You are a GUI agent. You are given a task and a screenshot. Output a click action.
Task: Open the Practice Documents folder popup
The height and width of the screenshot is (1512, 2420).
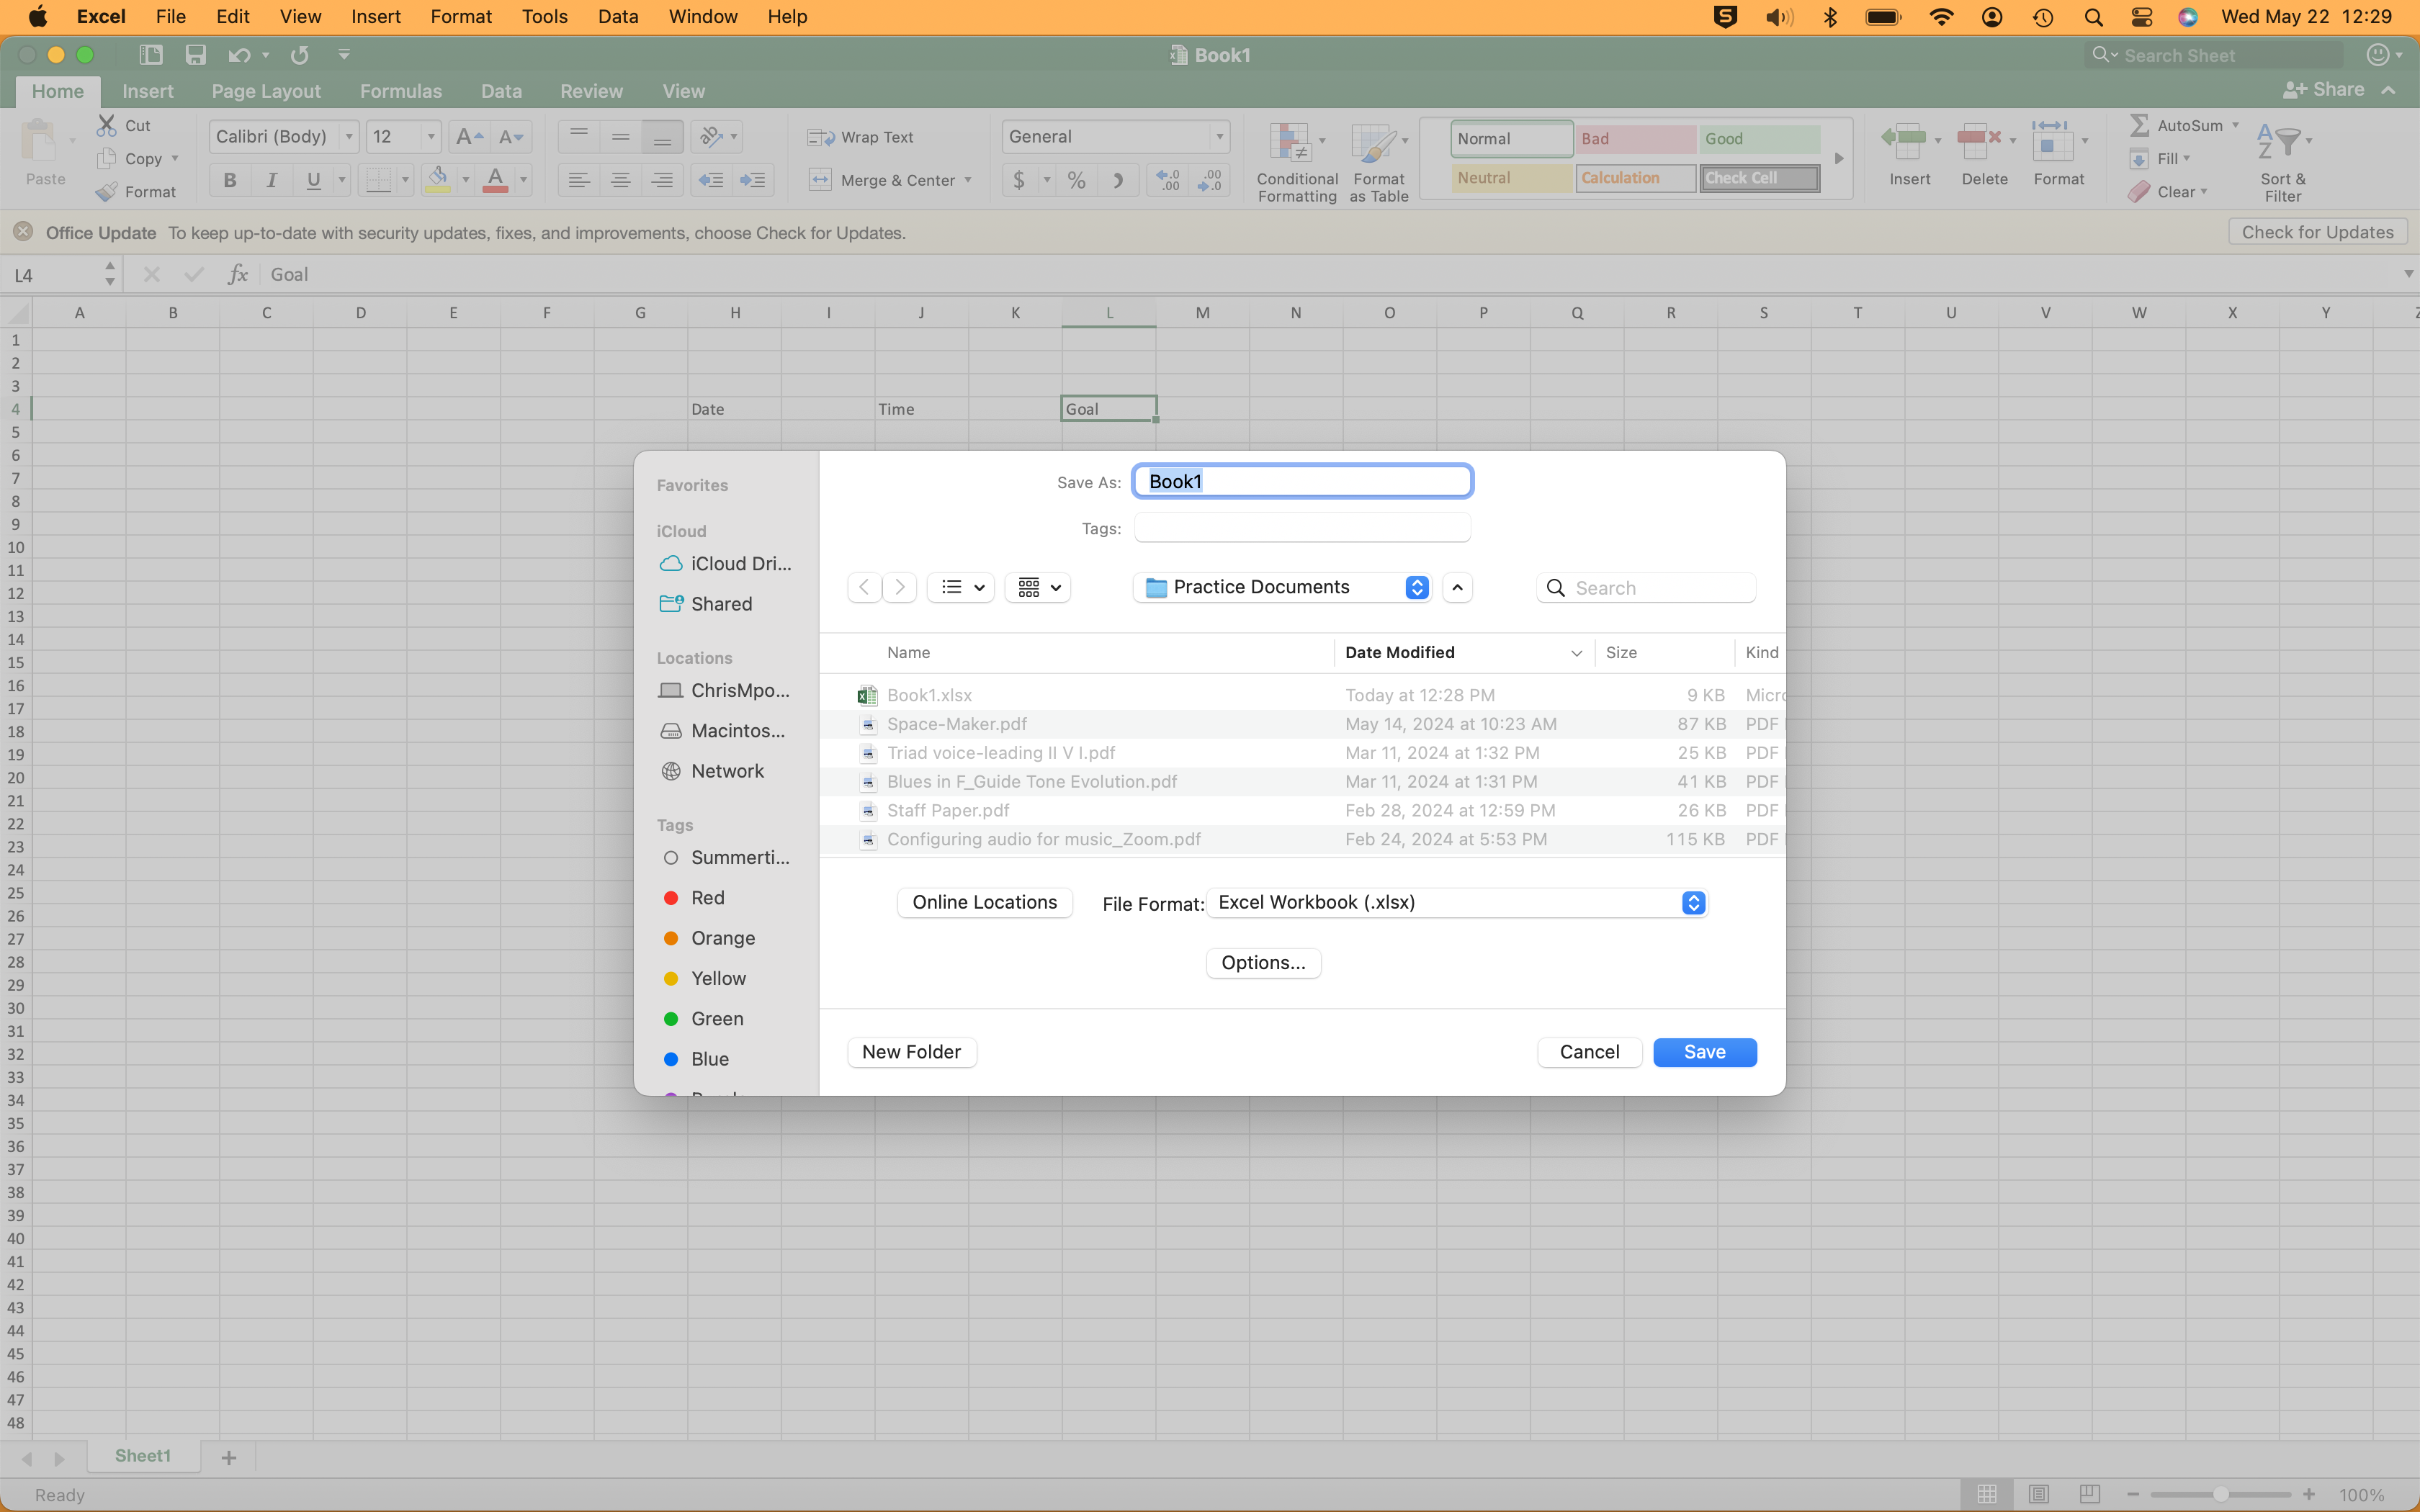coord(1282,587)
